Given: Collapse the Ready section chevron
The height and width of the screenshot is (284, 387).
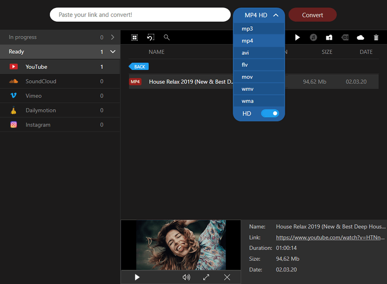Looking at the screenshot, I should coord(112,52).
